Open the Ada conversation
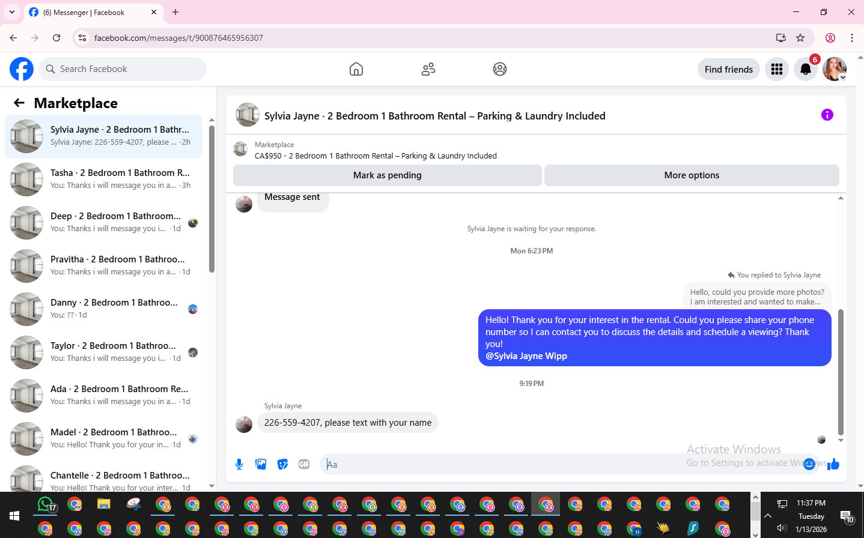Screen dimensions: 864x538 [104, 396]
